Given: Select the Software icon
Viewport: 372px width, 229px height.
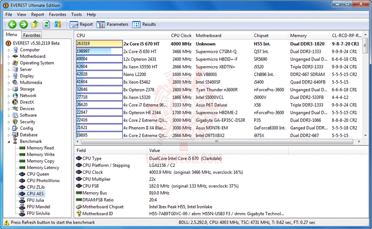Looking at the screenshot, I should click(16, 115).
